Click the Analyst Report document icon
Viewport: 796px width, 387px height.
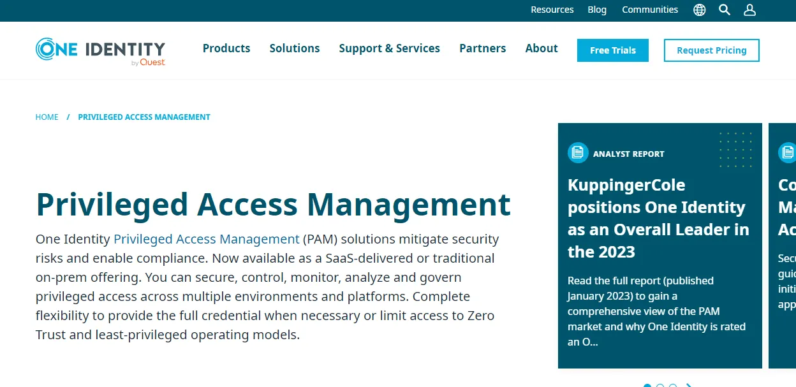point(578,152)
